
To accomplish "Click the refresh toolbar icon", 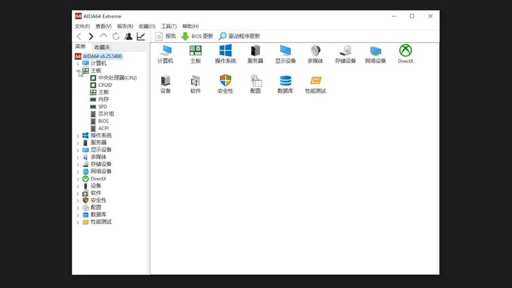I will click(116, 36).
